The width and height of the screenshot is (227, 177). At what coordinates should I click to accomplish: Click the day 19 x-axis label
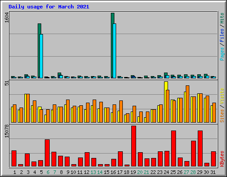[133, 172]
